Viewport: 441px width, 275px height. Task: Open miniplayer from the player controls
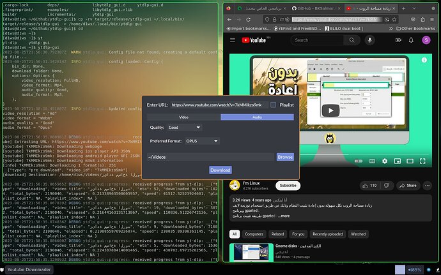(397, 161)
